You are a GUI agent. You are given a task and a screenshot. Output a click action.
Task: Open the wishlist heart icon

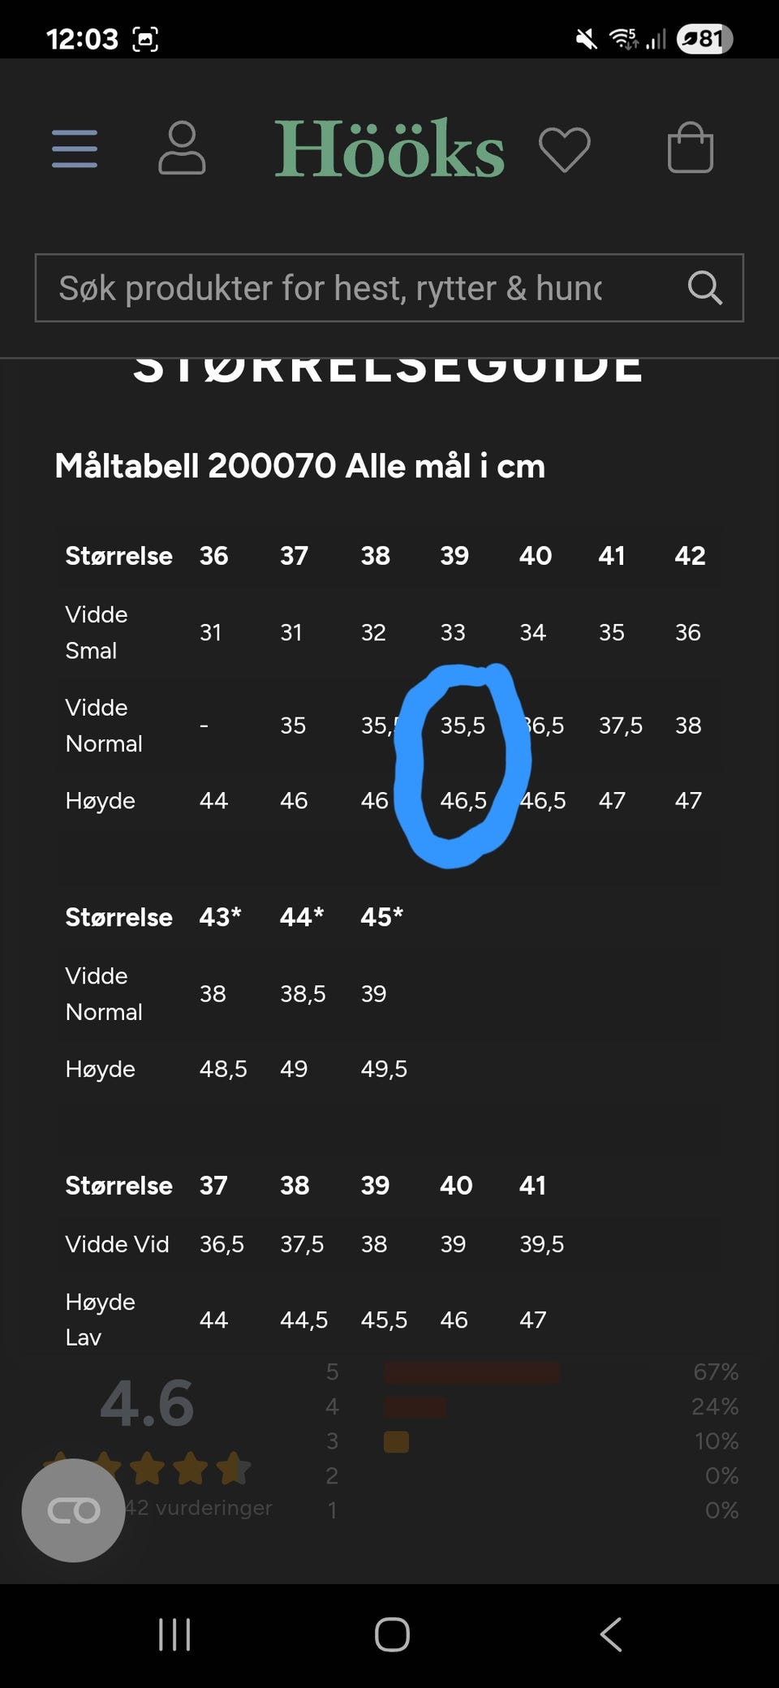[566, 149]
